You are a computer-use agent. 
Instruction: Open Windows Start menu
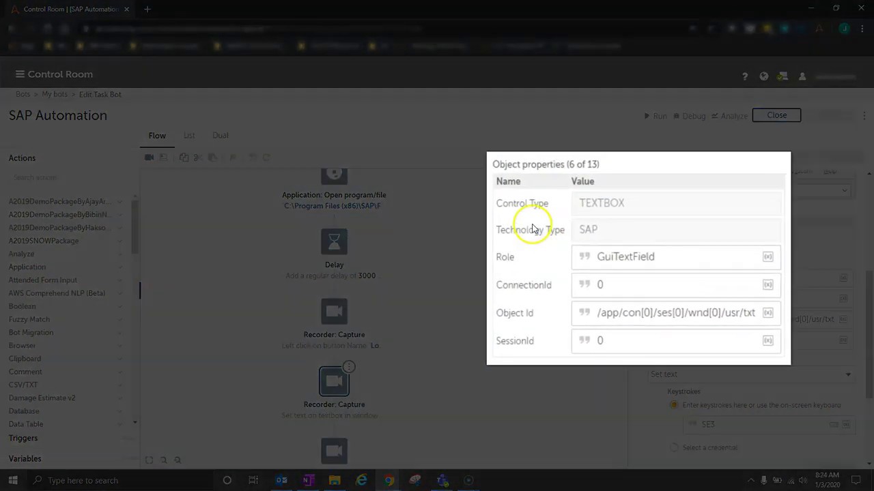tap(12, 480)
